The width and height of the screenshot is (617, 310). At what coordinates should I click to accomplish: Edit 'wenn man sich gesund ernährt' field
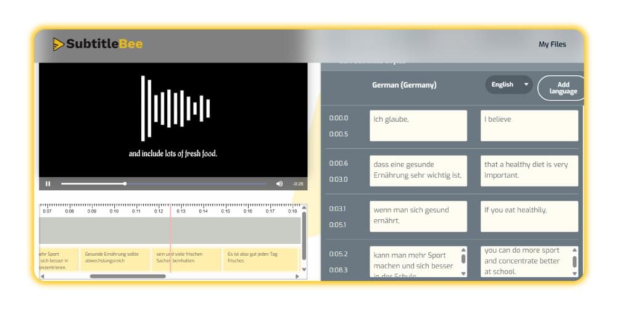(x=418, y=216)
